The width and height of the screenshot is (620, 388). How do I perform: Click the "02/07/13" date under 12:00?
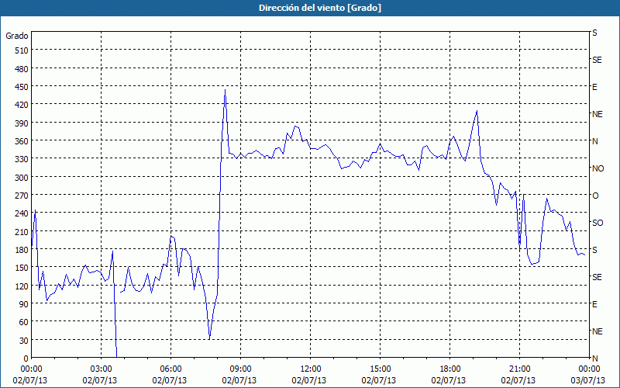point(308,380)
